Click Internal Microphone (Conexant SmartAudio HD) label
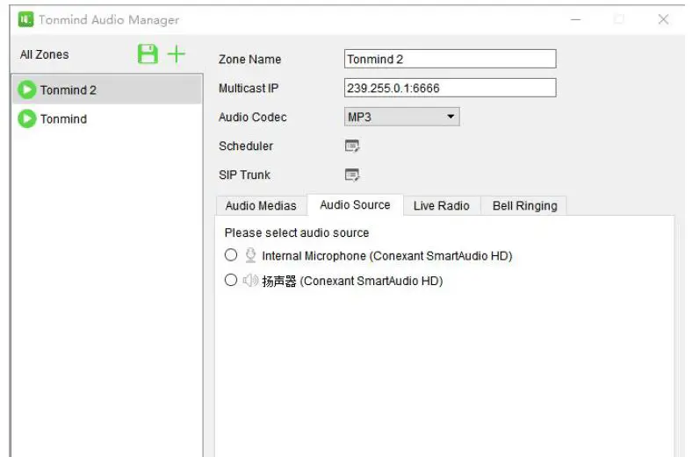Viewport: 692px width, 457px height. (x=387, y=256)
